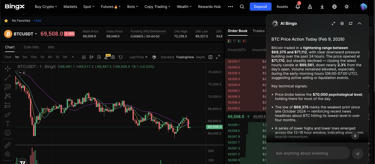375x164 pixels.
Task: Select the trend line drawing tool
Action: click(8, 78)
